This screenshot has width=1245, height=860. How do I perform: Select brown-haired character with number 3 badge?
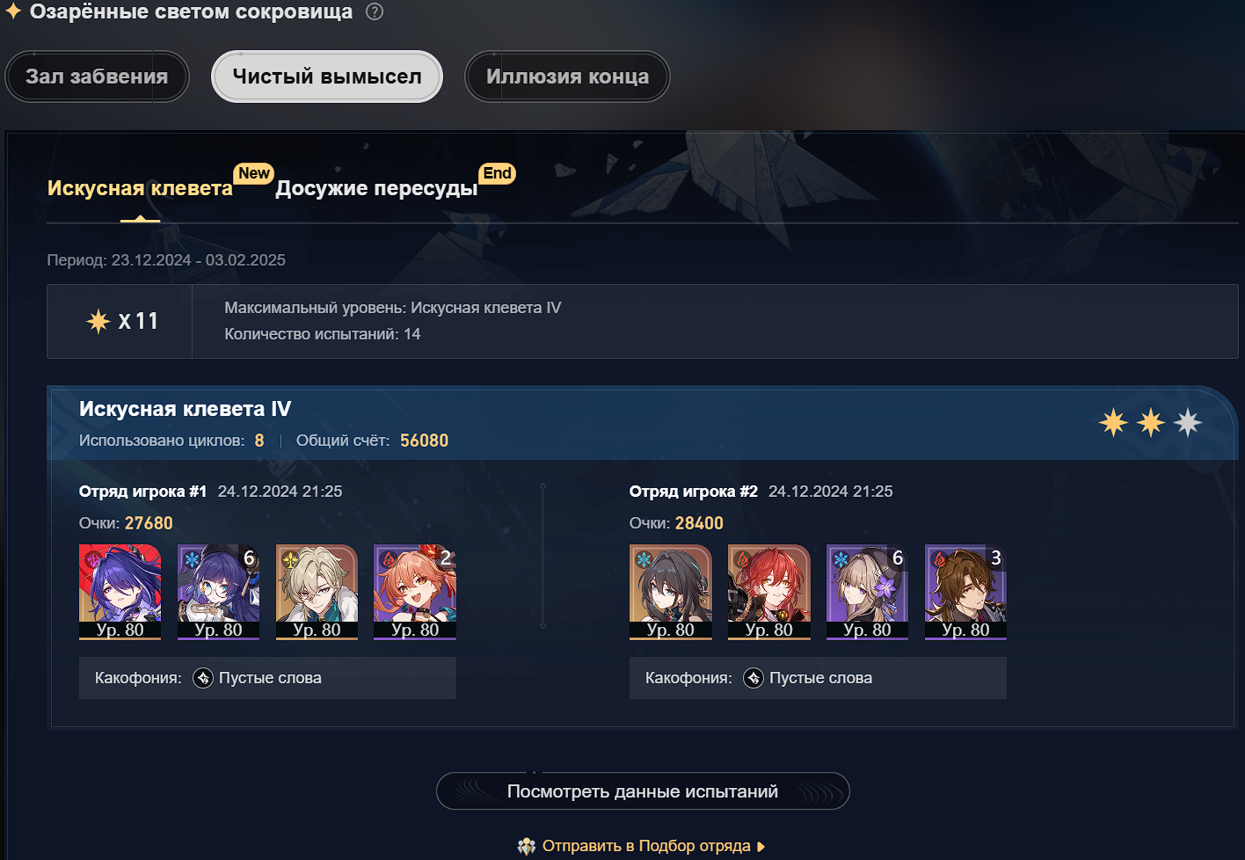tap(965, 592)
